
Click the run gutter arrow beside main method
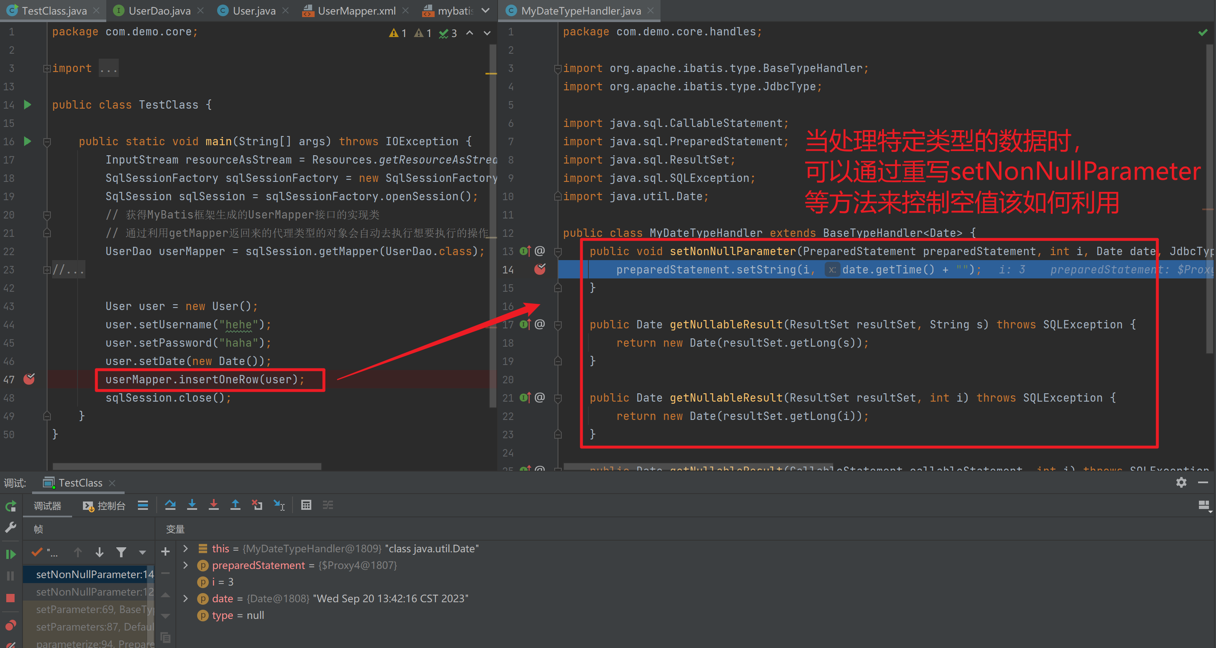pyautogui.click(x=28, y=141)
